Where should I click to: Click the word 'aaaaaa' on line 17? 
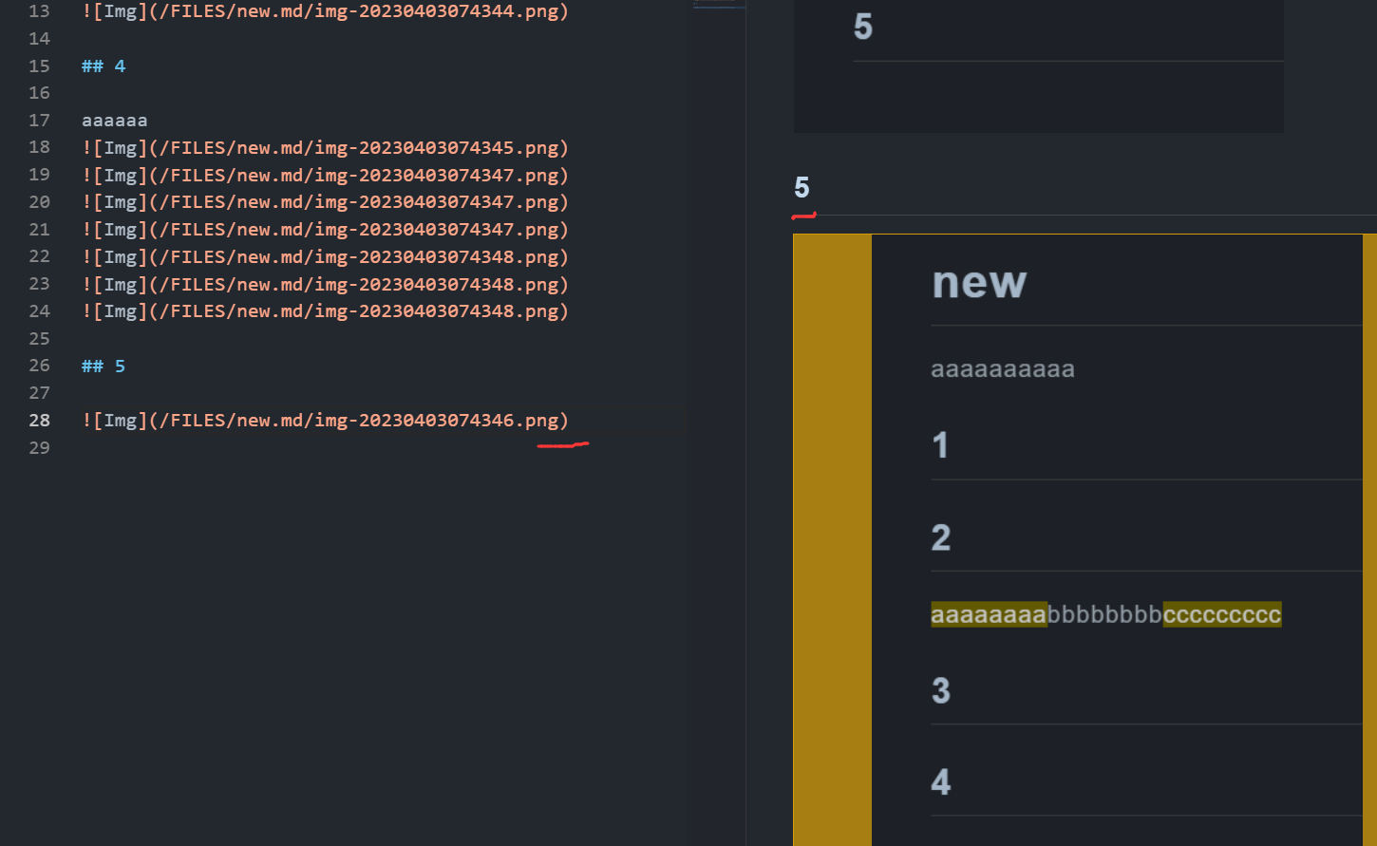tap(113, 120)
